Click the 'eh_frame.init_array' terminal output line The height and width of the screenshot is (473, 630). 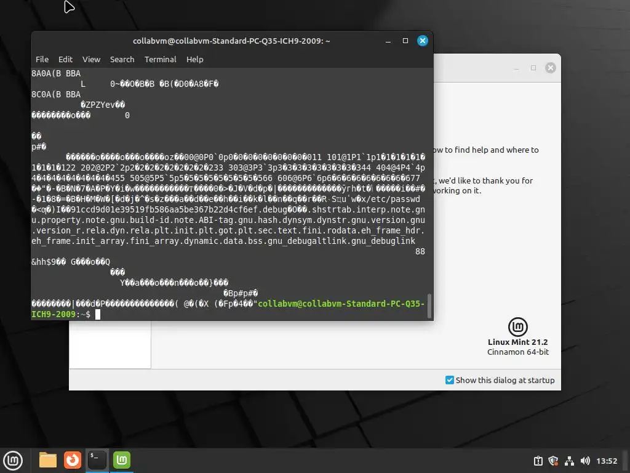[223, 241]
